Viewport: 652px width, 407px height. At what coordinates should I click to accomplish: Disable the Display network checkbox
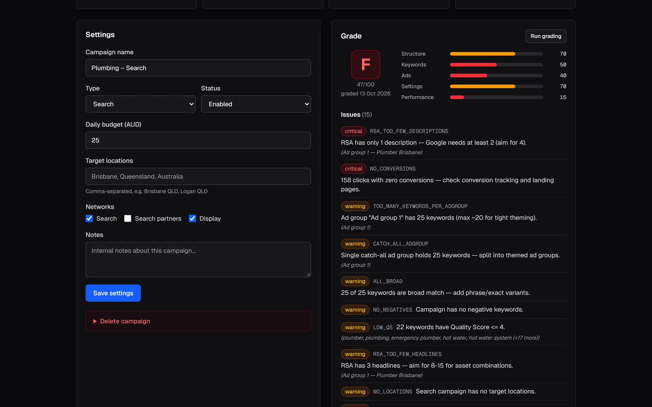[192, 218]
